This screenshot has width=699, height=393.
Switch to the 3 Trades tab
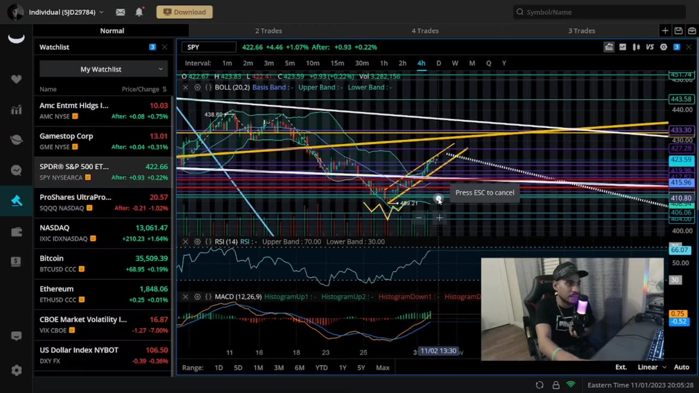point(582,31)
